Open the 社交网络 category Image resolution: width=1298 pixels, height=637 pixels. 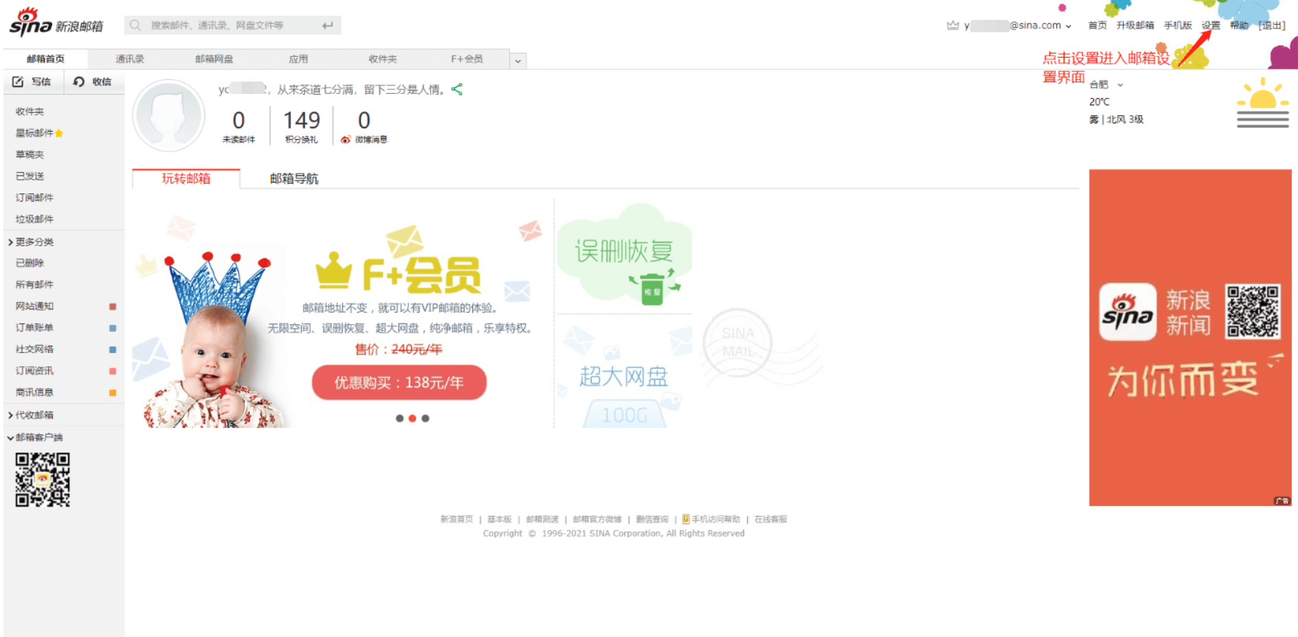point(34,350)
